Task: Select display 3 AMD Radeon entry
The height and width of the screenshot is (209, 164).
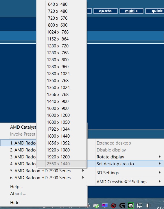Action: 19,157
